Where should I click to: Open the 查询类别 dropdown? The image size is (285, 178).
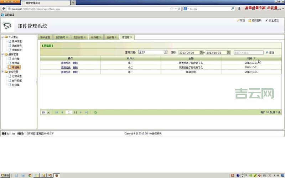click(x=165, y=52)
